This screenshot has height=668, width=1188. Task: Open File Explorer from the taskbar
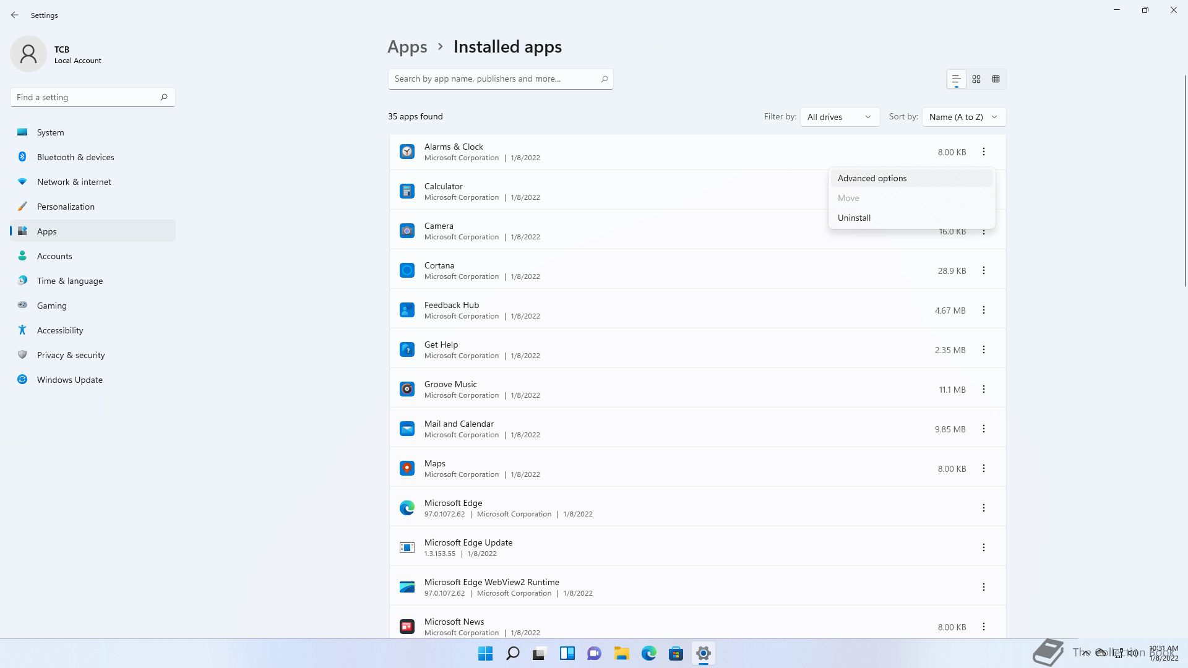[x=622, y=653]
